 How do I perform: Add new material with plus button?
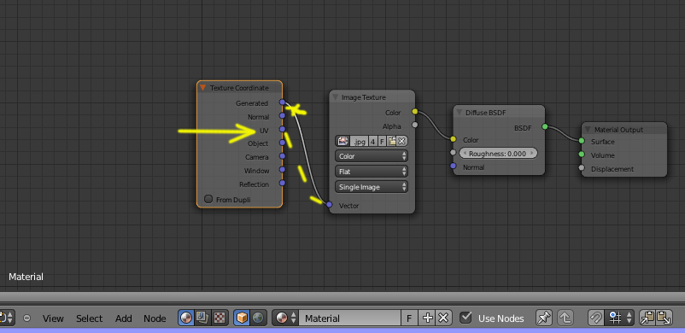(427, 318)
